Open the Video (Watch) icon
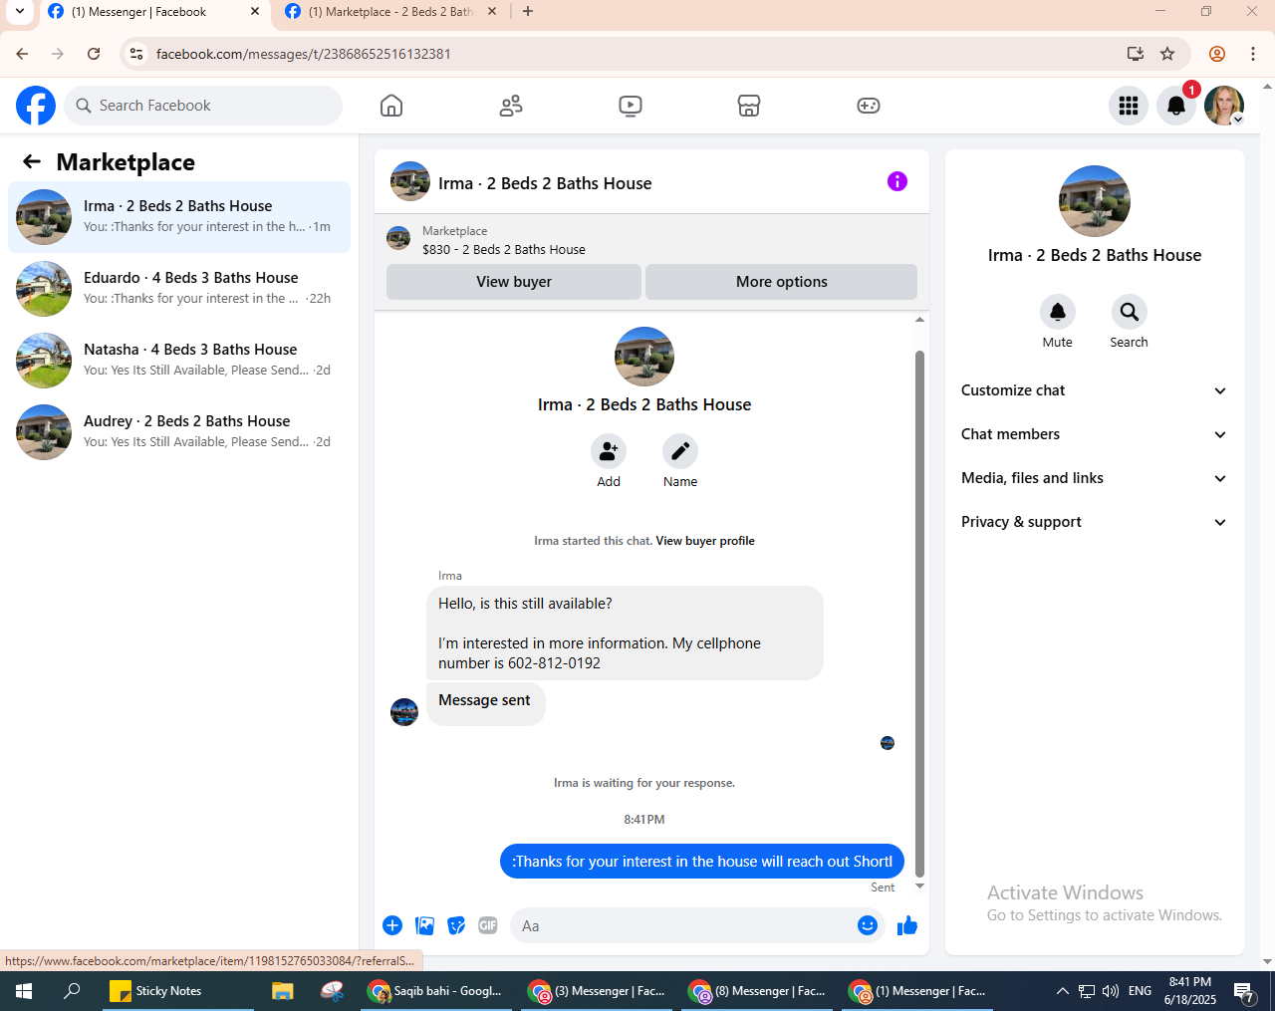Viewport: 1275px width, 1011px height. [631, 106]
